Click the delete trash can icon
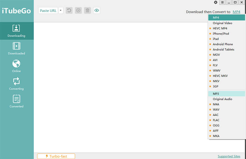 click(88, 10)
